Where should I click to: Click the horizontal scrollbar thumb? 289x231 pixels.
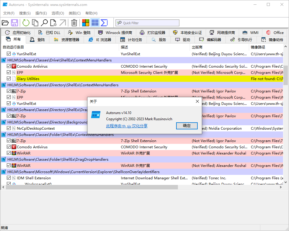coord(92,187)
